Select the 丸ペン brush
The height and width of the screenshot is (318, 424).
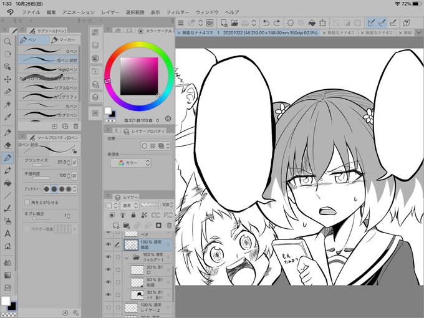(x=49, y=106)
